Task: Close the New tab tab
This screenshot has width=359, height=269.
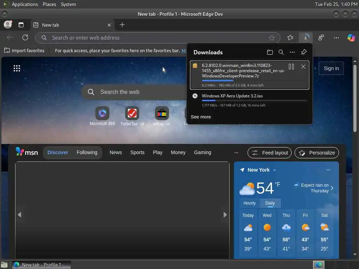Action: [x=109, y=25]
